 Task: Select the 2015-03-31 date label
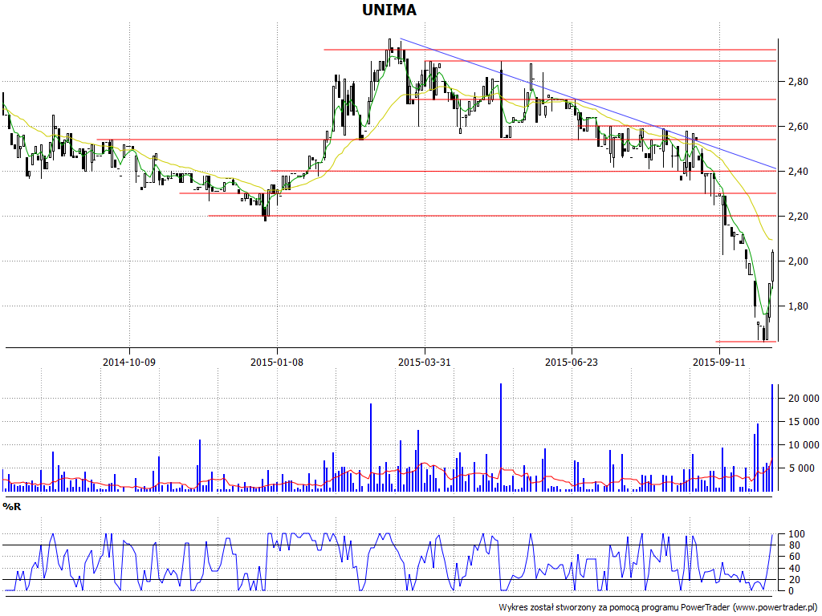point(424,362)
